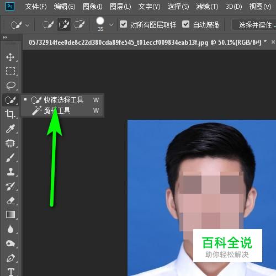
Task: Select the Lasso tool
Action: pos(10,86)
